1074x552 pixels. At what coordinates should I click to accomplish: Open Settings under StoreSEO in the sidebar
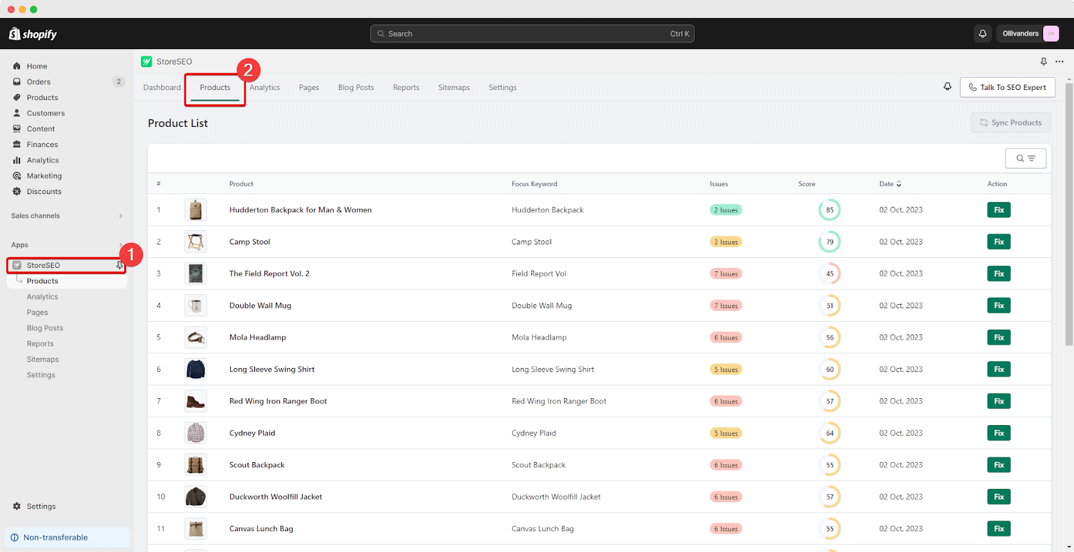[41, 375]
